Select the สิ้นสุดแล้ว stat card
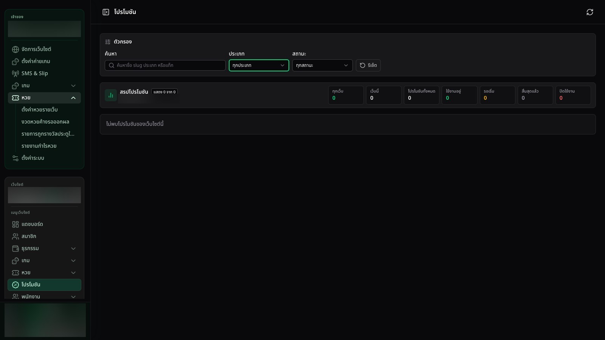Image resolution: width=605 pixels, height=340 pixels. 535,95
